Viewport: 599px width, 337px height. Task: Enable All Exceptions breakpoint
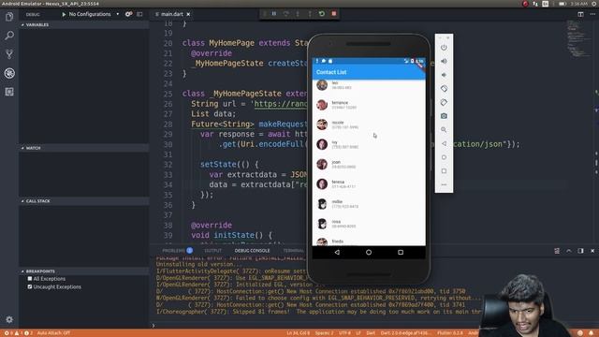point(30,279)
